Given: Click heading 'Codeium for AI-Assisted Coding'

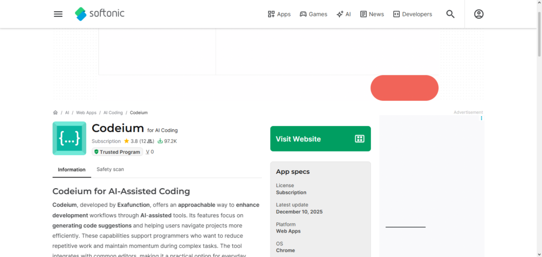Looking at the screenshot, I should point(121,191).
